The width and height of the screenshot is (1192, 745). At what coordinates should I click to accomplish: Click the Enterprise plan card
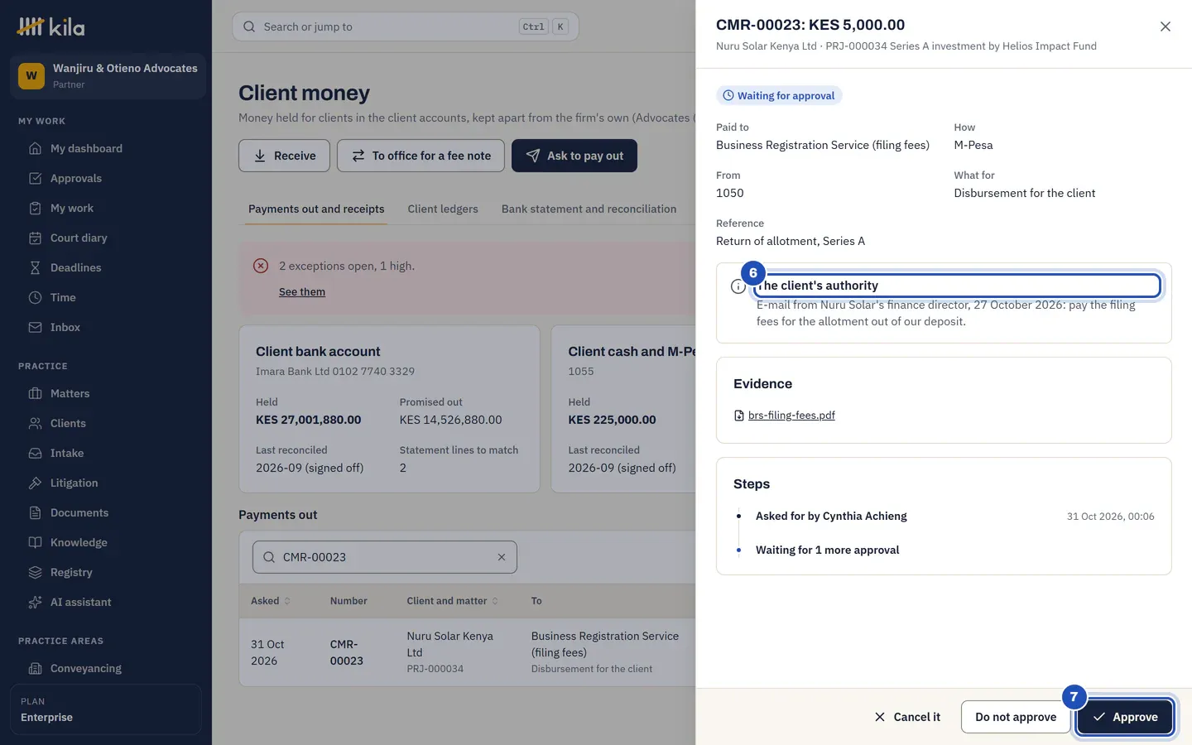(106, 709)
